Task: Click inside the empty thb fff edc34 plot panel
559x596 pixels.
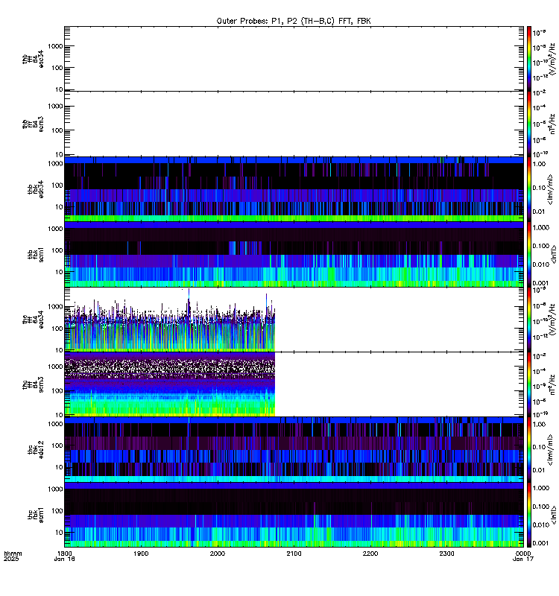Action: 294,59
